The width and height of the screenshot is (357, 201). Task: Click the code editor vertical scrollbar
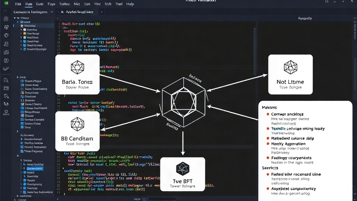(x=255, y=52)
